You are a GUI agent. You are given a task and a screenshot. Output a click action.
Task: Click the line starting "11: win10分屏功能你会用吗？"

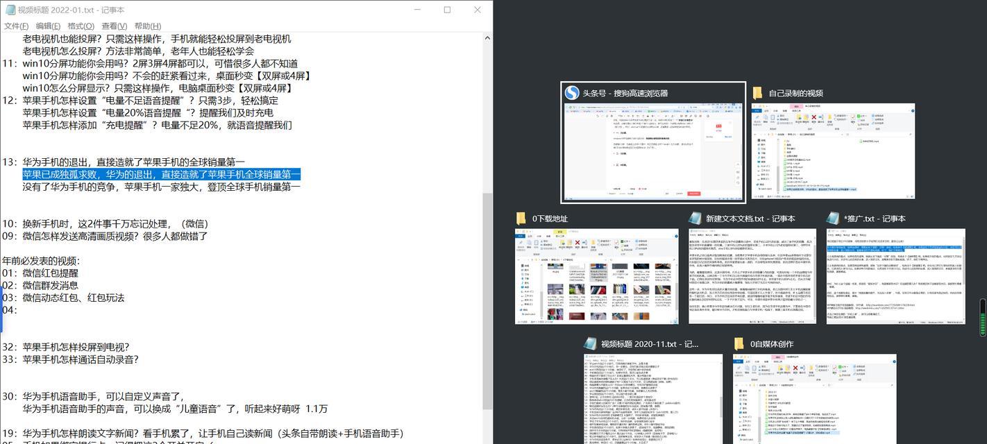150,64
